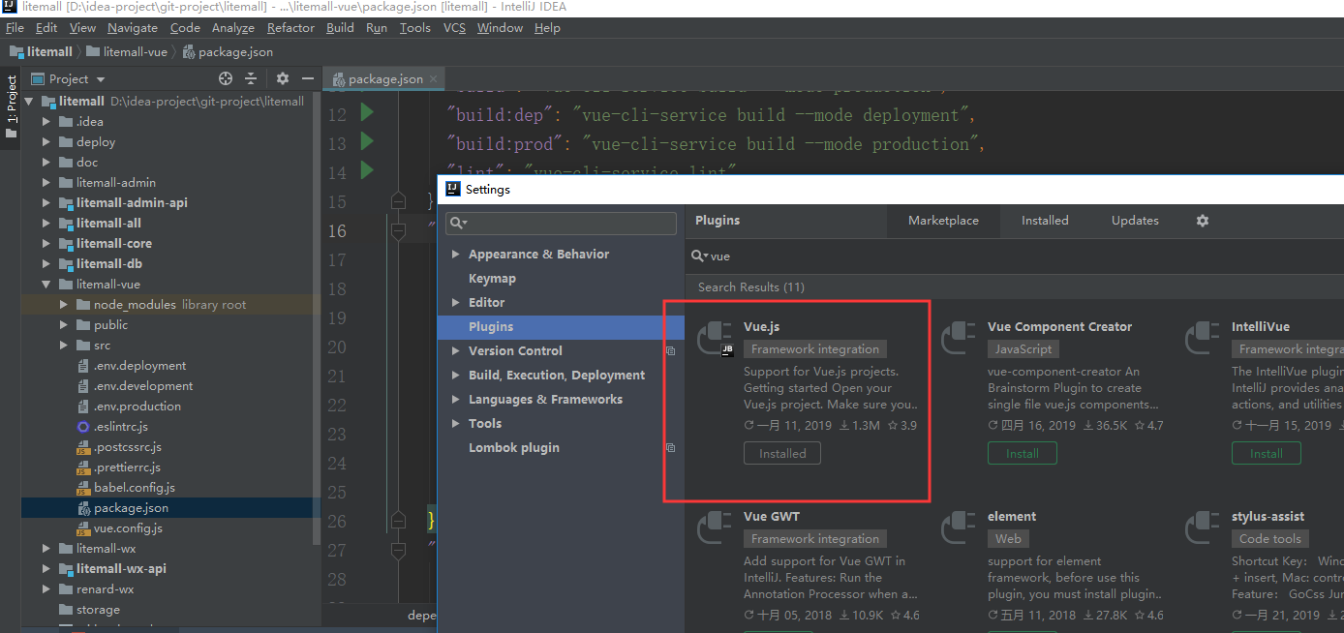Install the Vue Component Creator plugin
This screenshot has height=633, width=1344.
coord(1023,453)
